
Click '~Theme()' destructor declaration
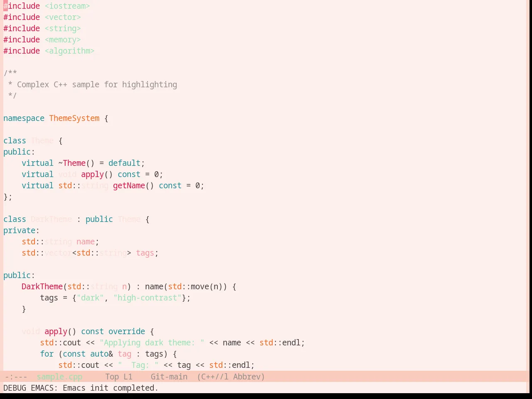[x=76, y=163]
